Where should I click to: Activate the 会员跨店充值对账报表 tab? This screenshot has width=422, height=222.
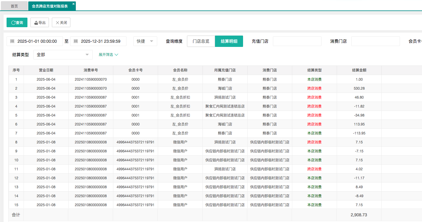coord(50,6)
